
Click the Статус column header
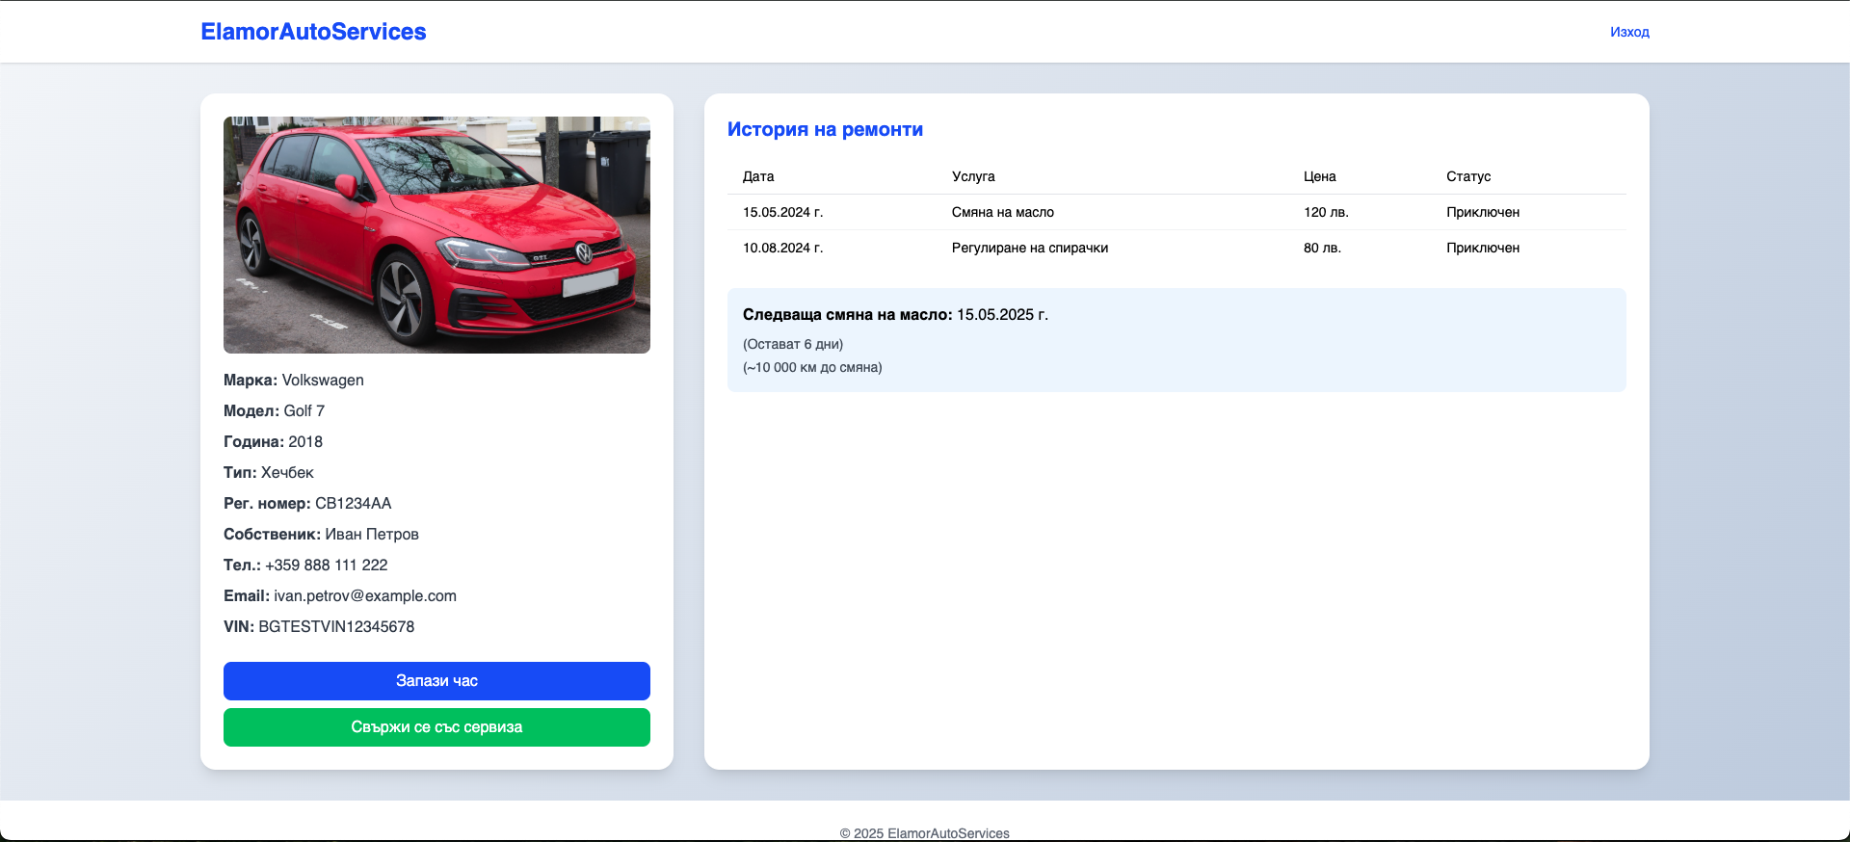(1468, 176)
